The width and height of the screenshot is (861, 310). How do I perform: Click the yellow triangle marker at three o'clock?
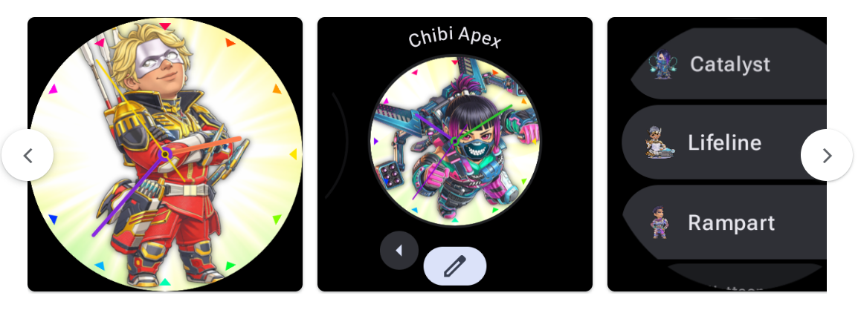pyautogui.click(x=293, y=154)
